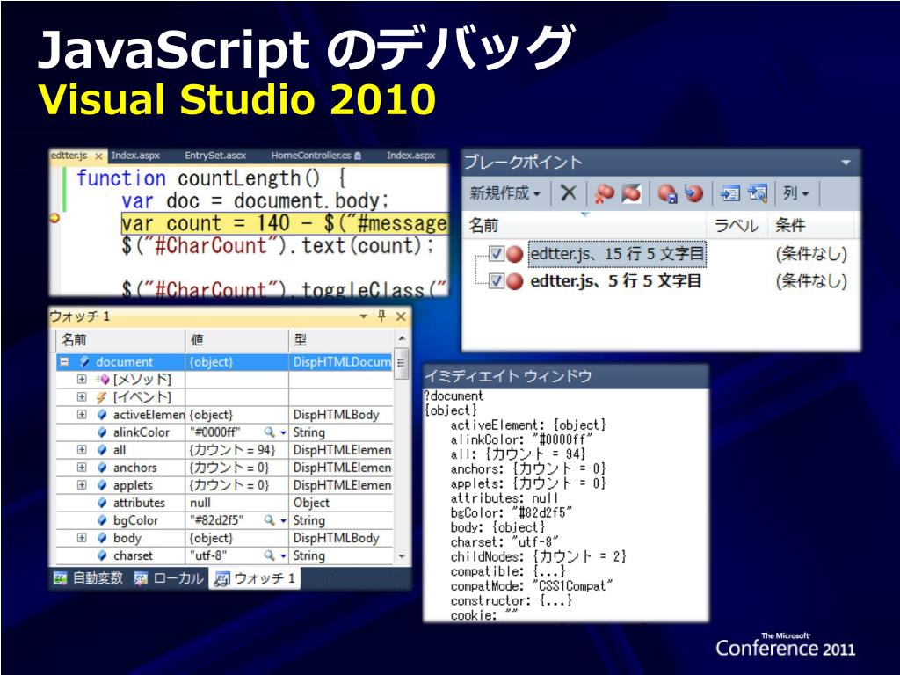Click red breakpoint glyph for edtter.js 15 行
The image size is (900, 675).
515,254
